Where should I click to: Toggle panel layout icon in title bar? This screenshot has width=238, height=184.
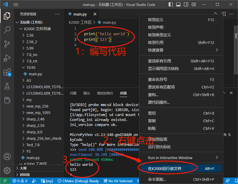(178, 4)
